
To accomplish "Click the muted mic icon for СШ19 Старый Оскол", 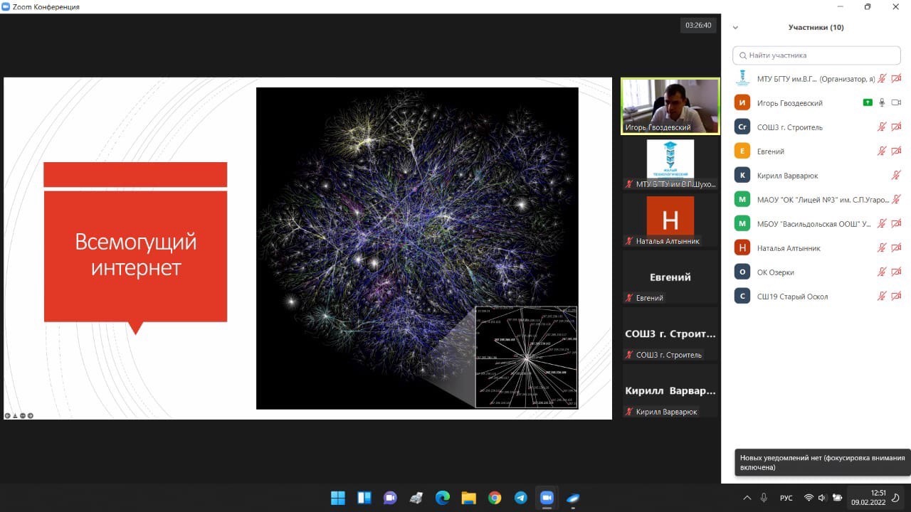I will (882, 296).
